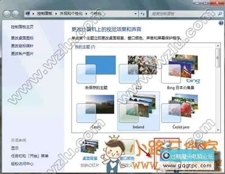This screenshot has width=225, height=174.
Task: Click the 桌面背景 stacked-photos icon
Action: click(x=90, y=147)
